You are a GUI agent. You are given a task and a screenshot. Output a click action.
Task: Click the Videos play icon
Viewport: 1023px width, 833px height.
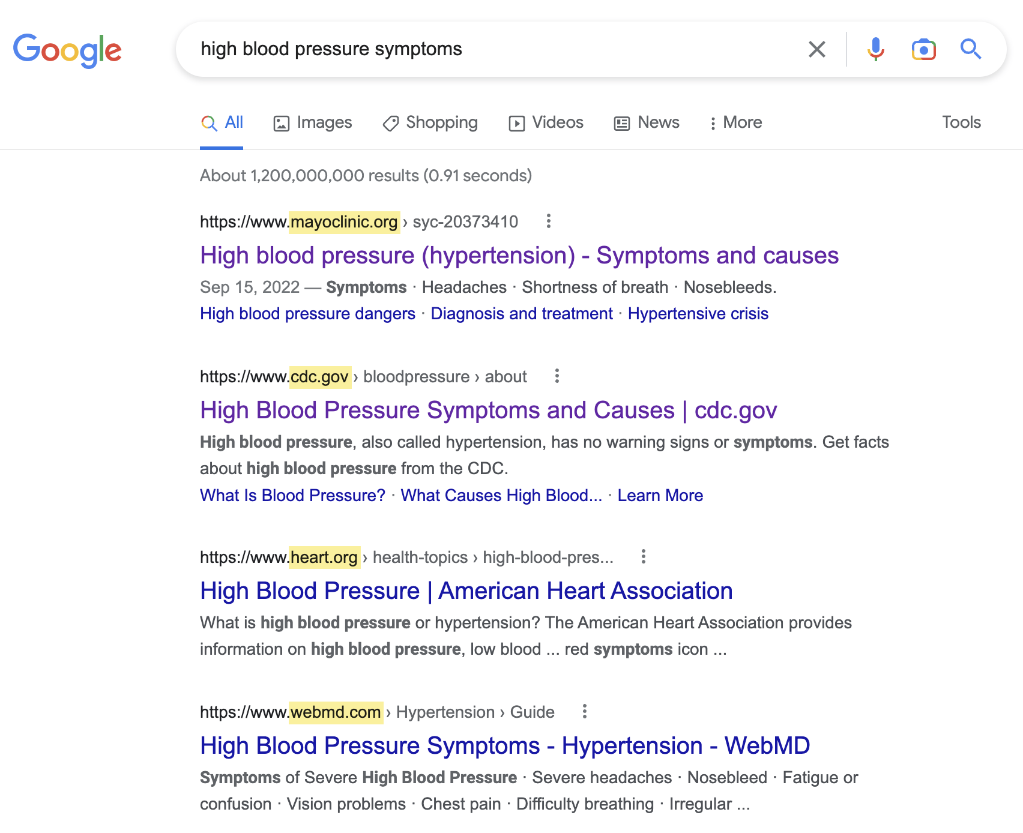pyautogui.click(x=517, y=122)
